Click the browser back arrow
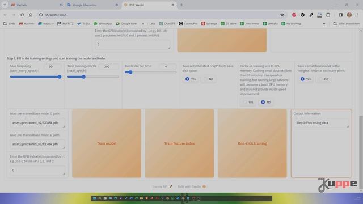The width and height of the screenshot is (363, 204). [5, 15]
